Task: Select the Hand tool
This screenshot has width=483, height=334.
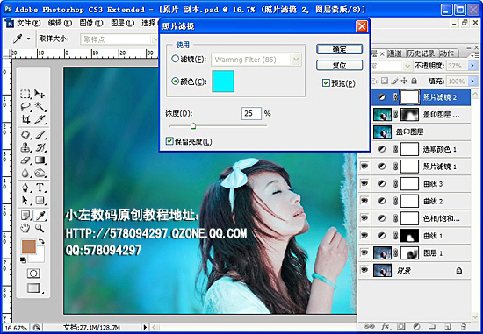Action: [x=25, y=228]
